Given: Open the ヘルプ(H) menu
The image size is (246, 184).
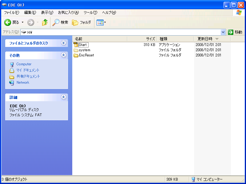Looking at the screenshot, I should [x=109, y=13].
